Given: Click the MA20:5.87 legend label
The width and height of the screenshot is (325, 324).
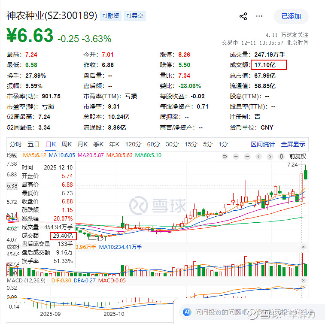Looking at the screenshot, I should coord(91,155).
